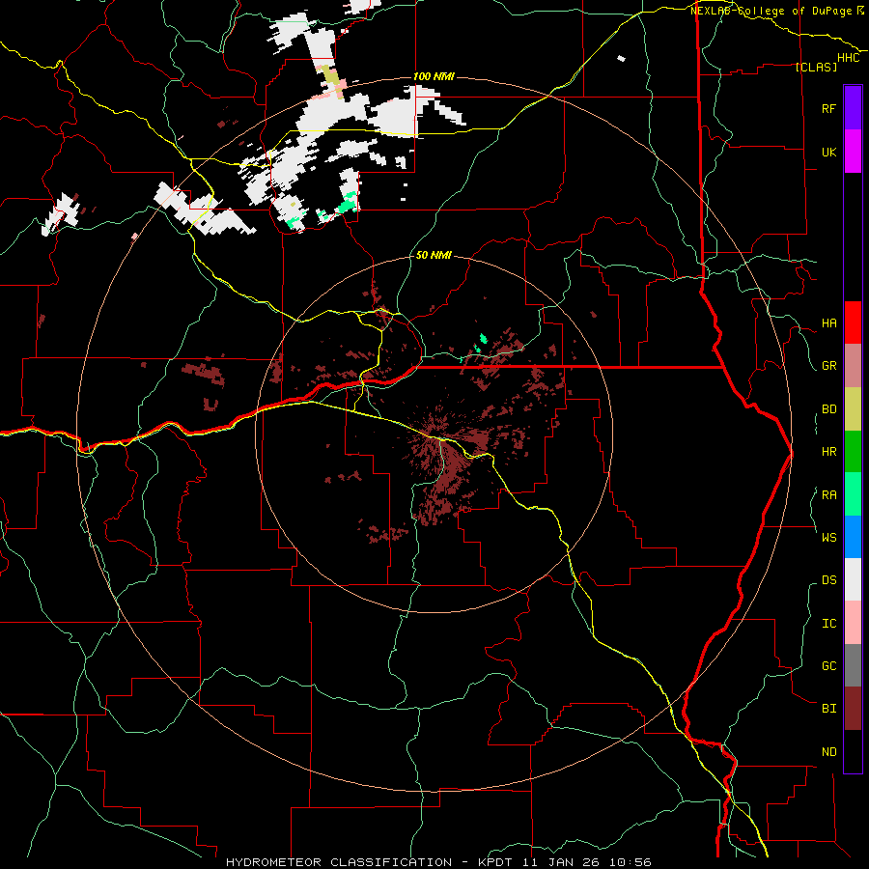Image resolution: width=869 pixels, height=869 pixels.
Task: Click the WS legend label
Action: click(828, 538)
